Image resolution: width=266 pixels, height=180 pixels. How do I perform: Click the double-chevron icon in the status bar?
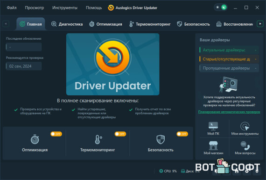(x=257, y=171)
